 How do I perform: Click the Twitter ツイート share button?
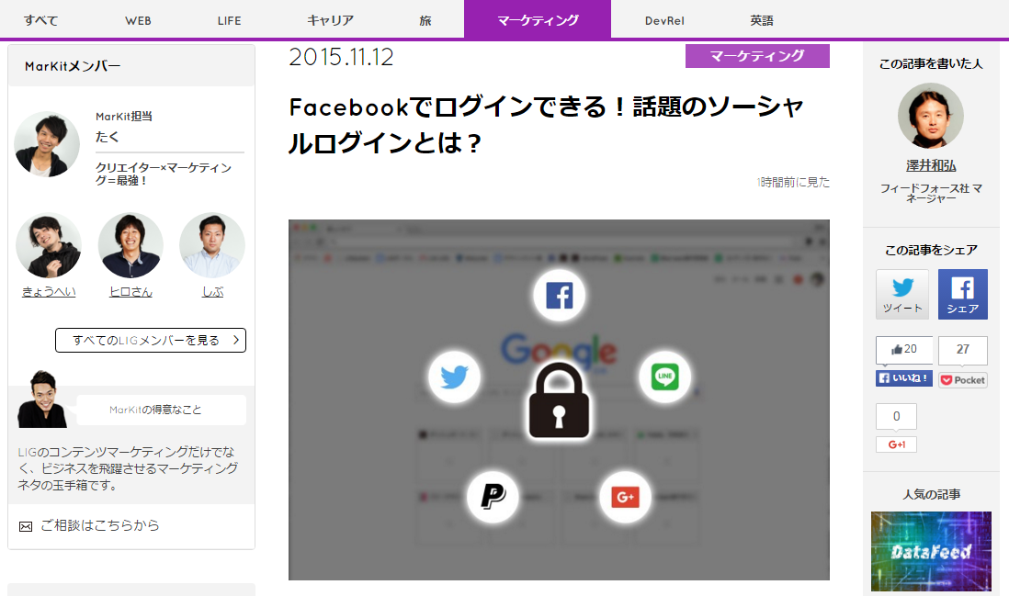902,294
